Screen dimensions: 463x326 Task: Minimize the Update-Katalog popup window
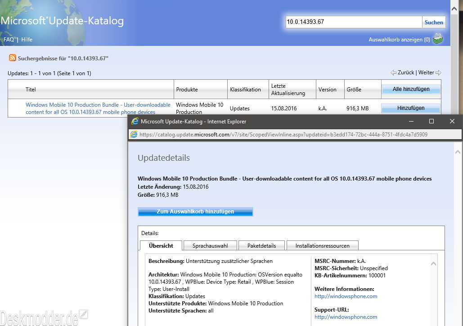[x=411, y=121]
